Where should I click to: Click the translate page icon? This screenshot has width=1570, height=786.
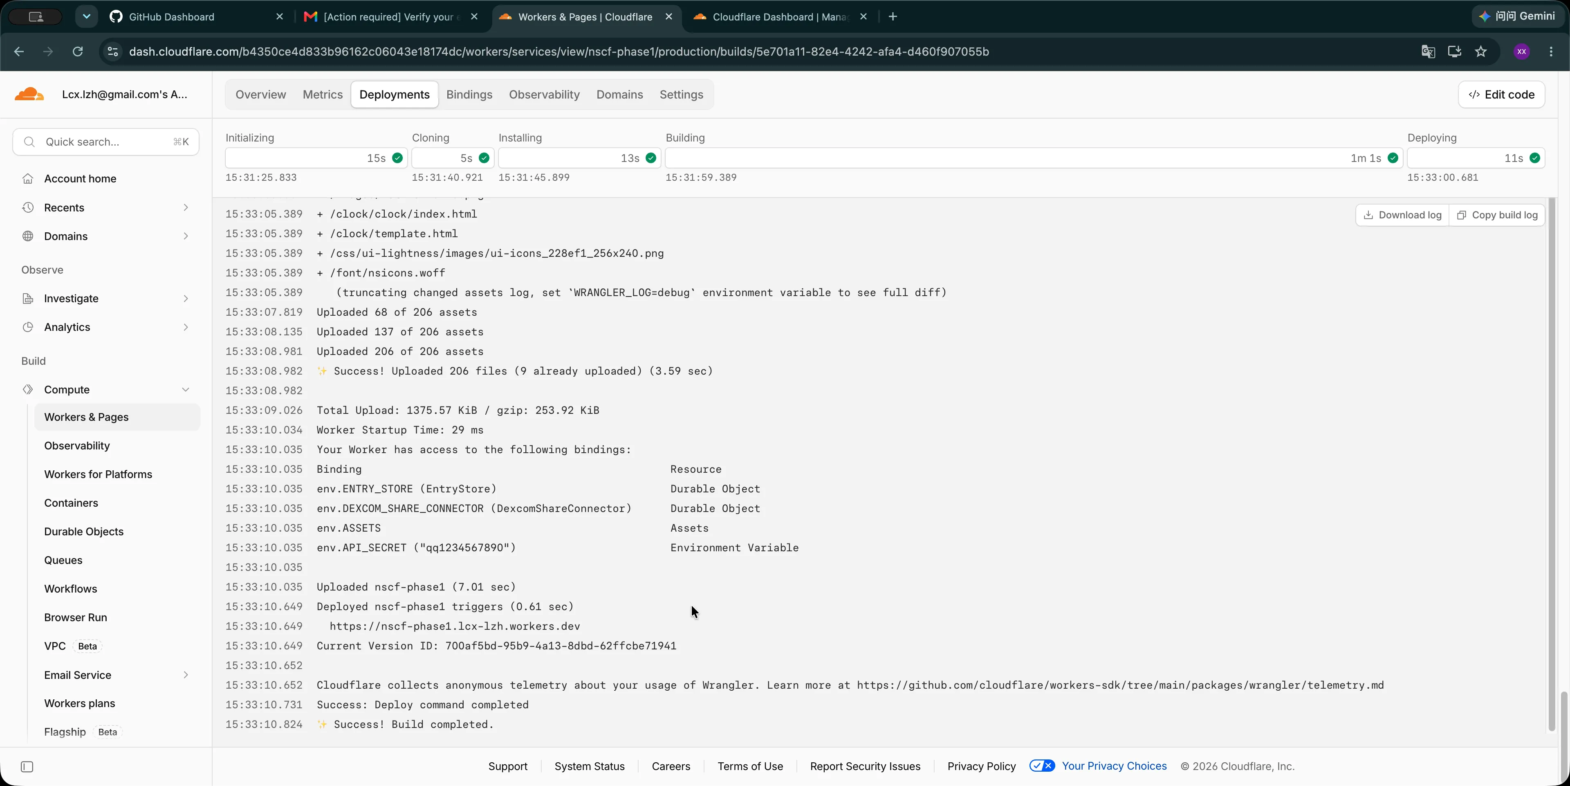(x=1428, y=52)
